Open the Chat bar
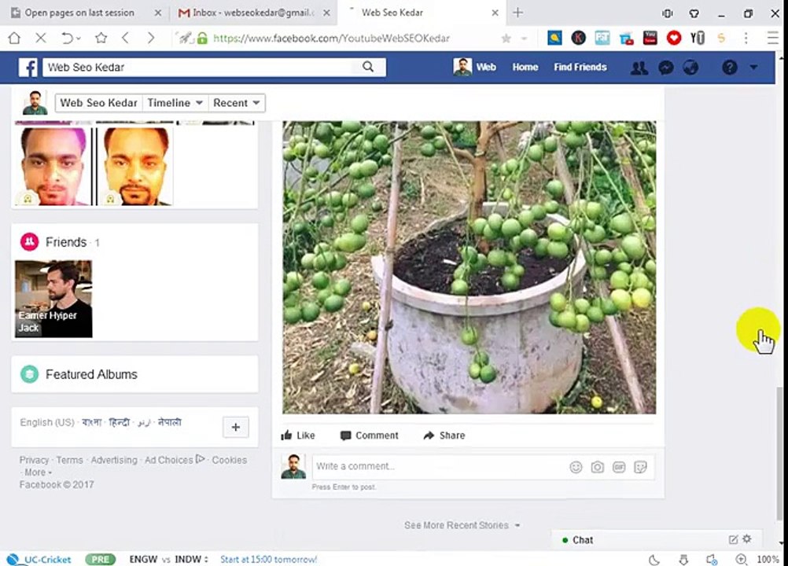This screenshot has height=566, width=788. [656, 540]
